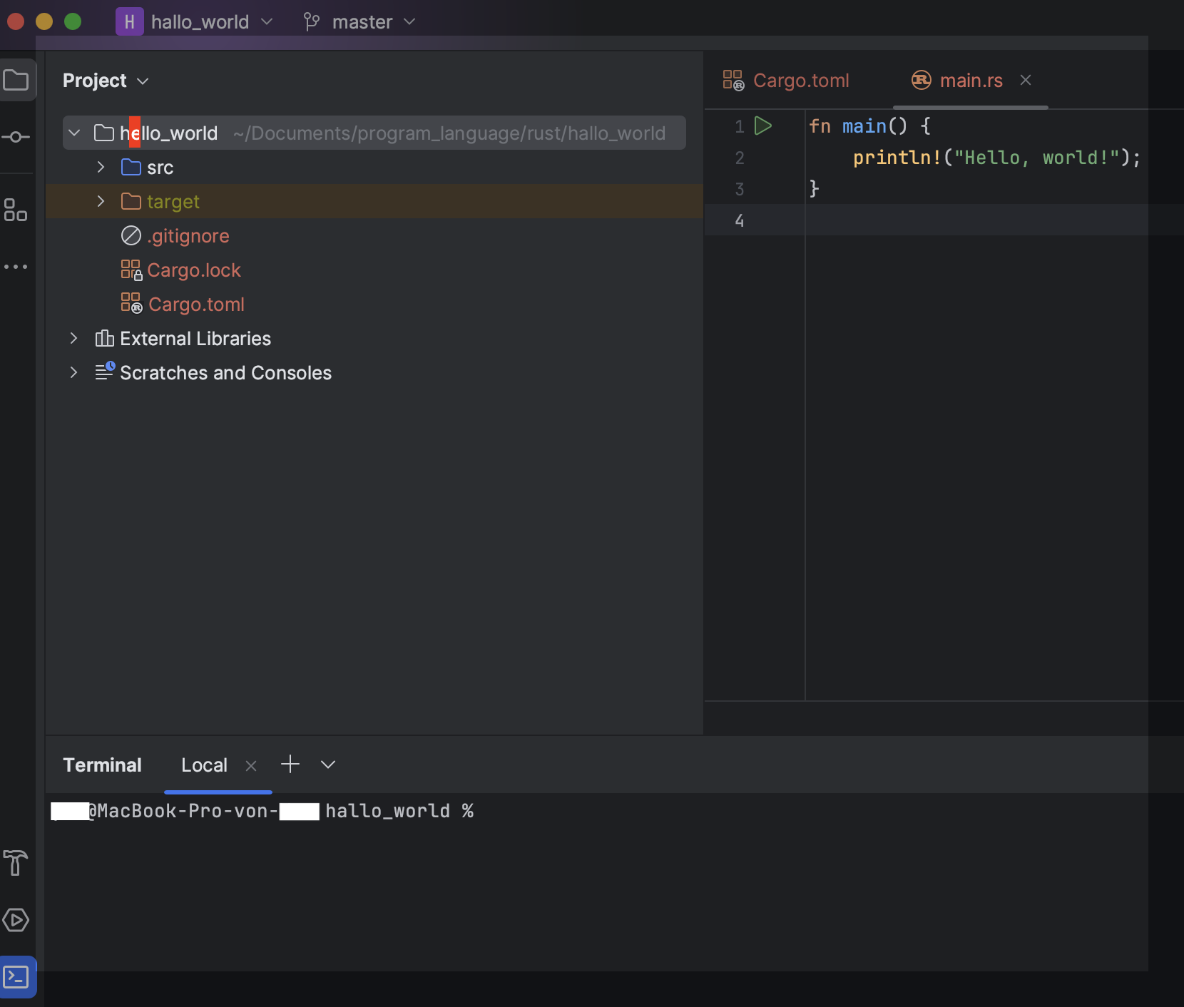Open the Structure tool window icon

pyautogui.click(x=16, y=210)
